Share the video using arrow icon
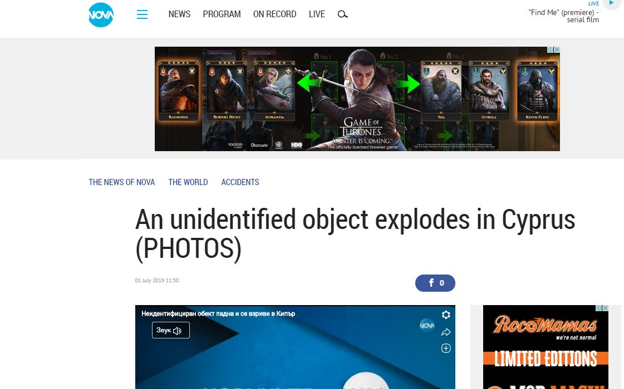The height and width of the screenshot is (389, 624). [446, 332]
